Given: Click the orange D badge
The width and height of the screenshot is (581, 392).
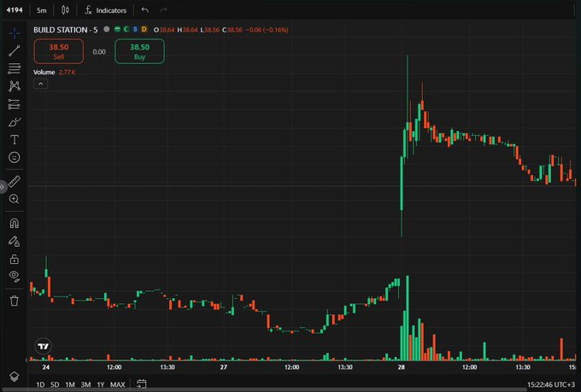Looking at the screenshot, I should (x=144, y=29).
